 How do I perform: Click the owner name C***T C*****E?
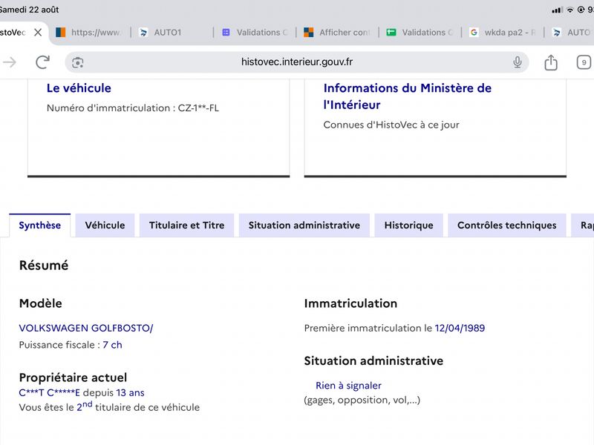point(49,393)
